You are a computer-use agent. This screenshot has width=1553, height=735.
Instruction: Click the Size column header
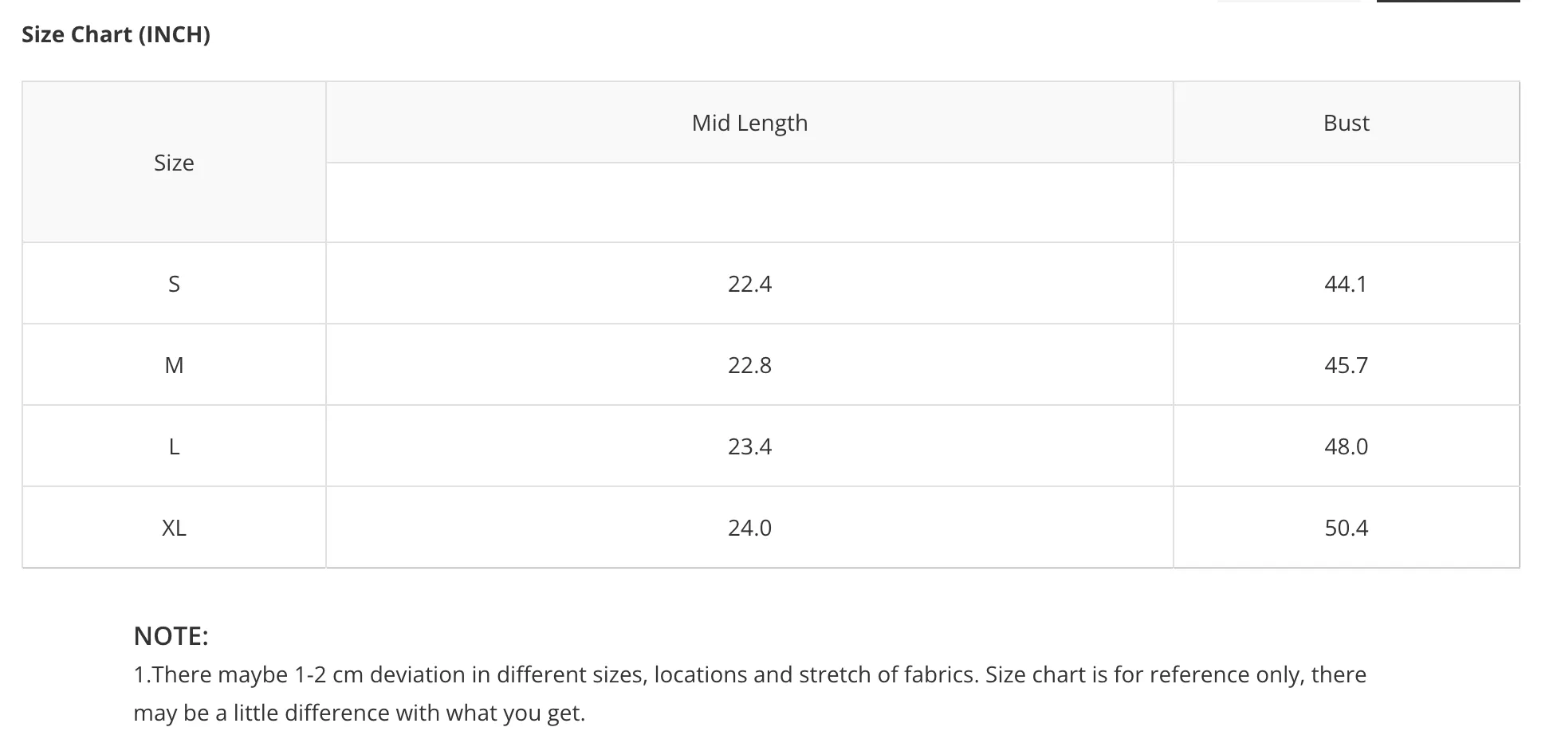pyautogui.click(x=174, y=163)
